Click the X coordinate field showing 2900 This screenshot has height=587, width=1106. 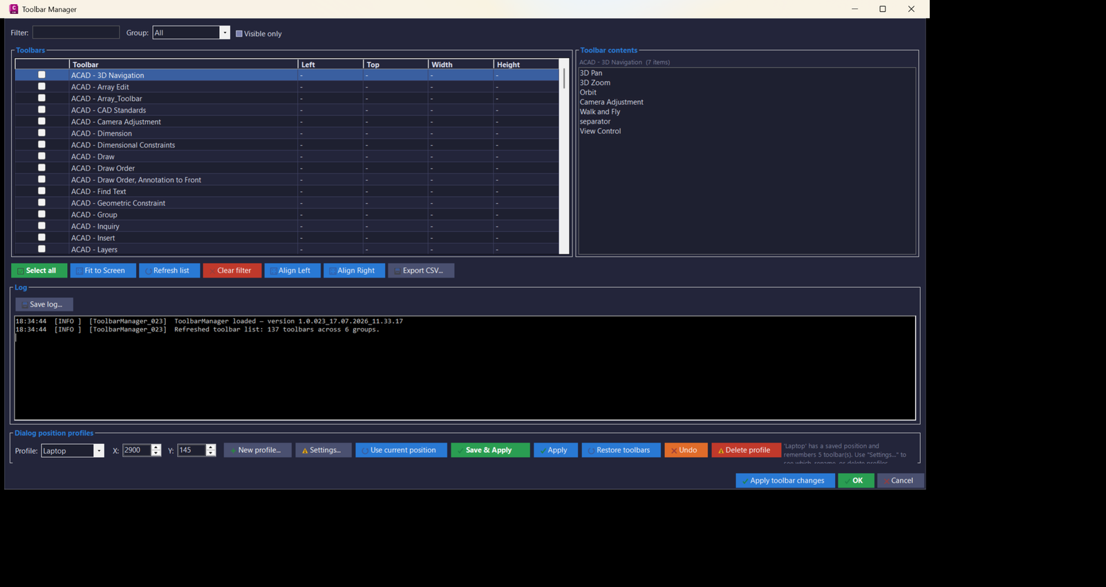point(137,450)
